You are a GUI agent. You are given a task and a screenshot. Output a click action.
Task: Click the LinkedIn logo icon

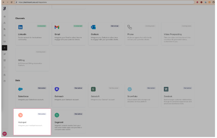(20, 27)
